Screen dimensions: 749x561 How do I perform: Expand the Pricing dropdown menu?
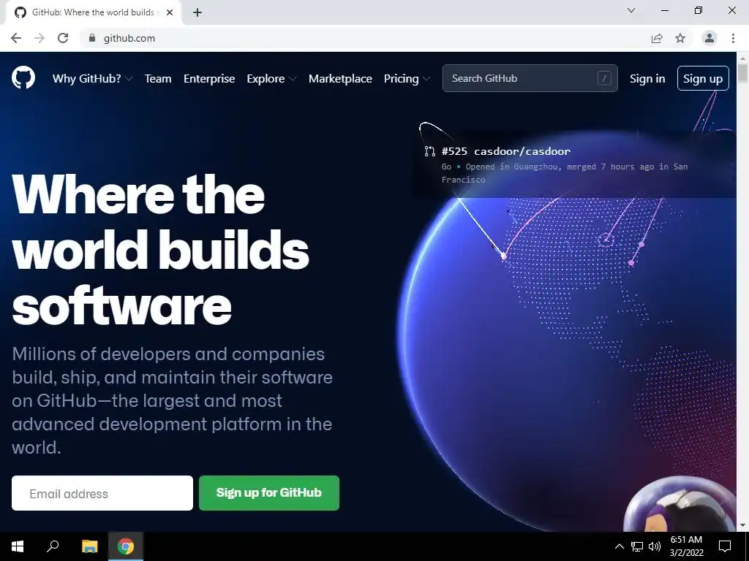click(x=407, y=79)
